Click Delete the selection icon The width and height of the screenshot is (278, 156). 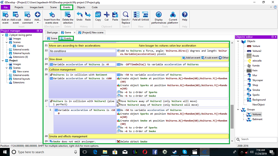click(68, 15)
